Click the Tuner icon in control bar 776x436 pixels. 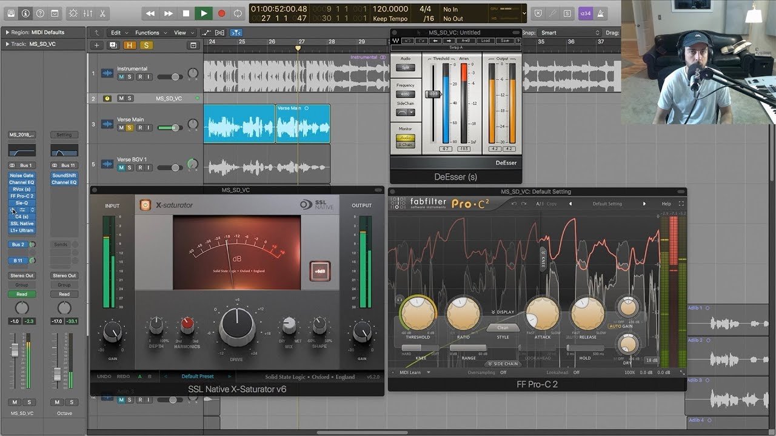553,13
